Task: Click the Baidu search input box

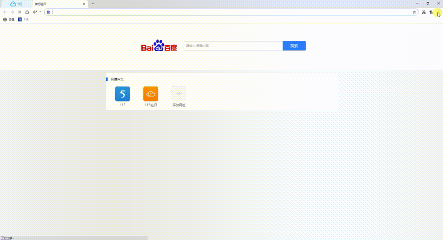Action: pyautogui.click(x=233, y=46)
